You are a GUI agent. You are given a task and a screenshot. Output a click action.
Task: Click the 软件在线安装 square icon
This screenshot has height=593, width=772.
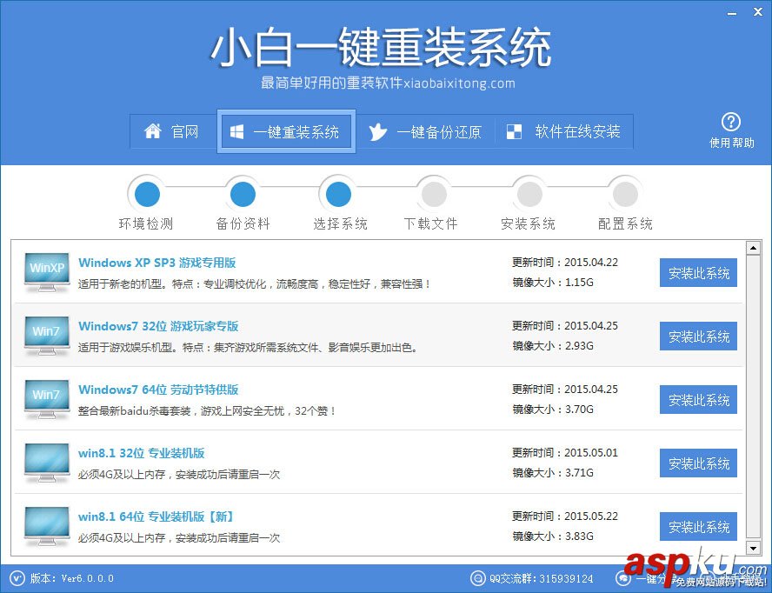click(x=516, y=131)
